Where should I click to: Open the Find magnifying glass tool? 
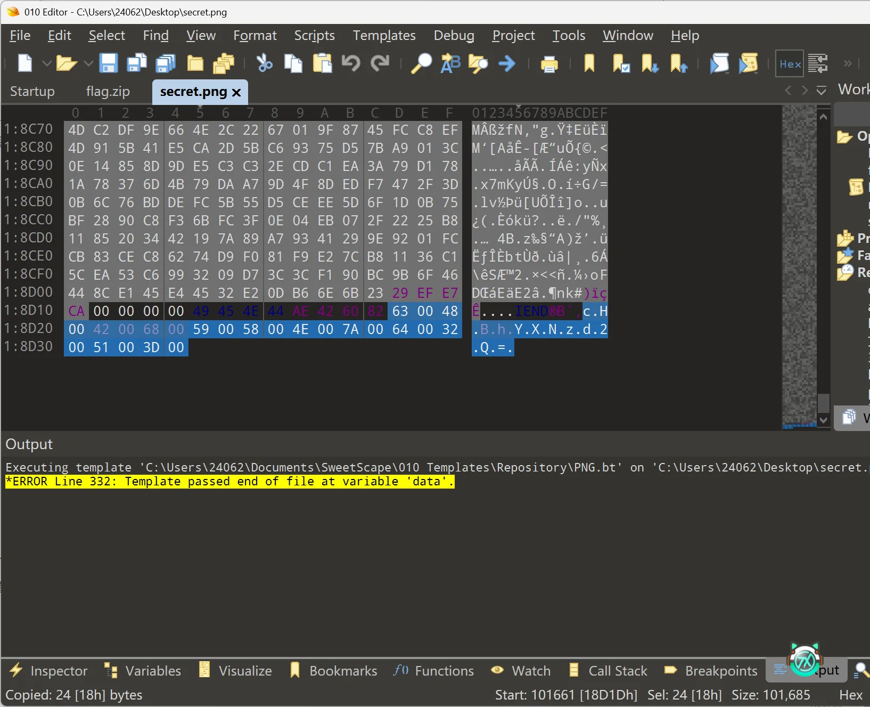click(x=421, y=63)
